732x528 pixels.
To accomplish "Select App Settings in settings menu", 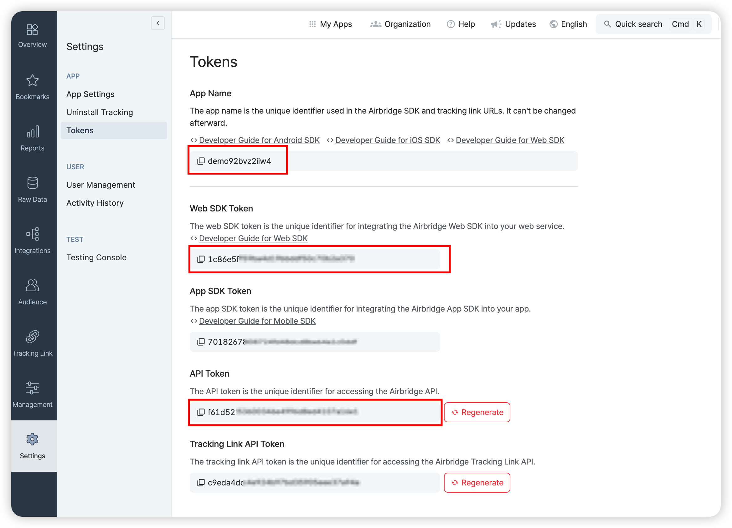I will [x=90, y=94].
